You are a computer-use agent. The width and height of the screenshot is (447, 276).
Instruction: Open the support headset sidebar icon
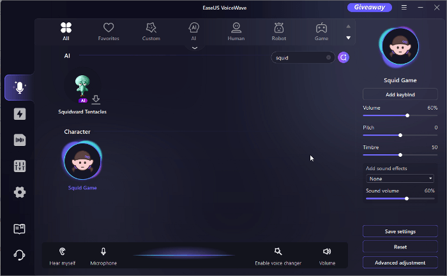19,255
